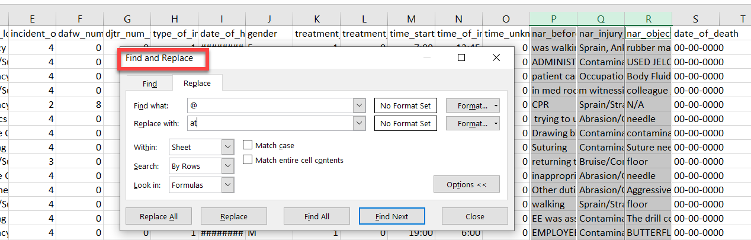
Task: Expand the Look in Formulas dropdown
Action: coord(228,185)
